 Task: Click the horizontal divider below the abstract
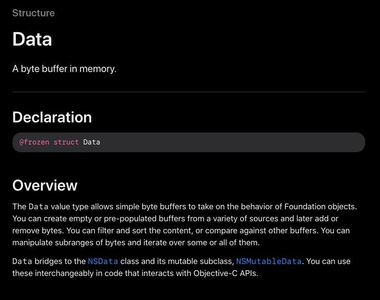189,92
